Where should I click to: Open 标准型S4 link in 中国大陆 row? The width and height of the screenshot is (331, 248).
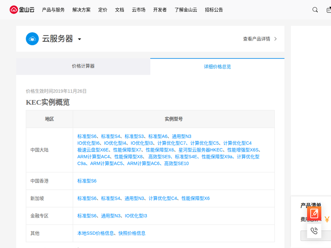tap(110, 136)
